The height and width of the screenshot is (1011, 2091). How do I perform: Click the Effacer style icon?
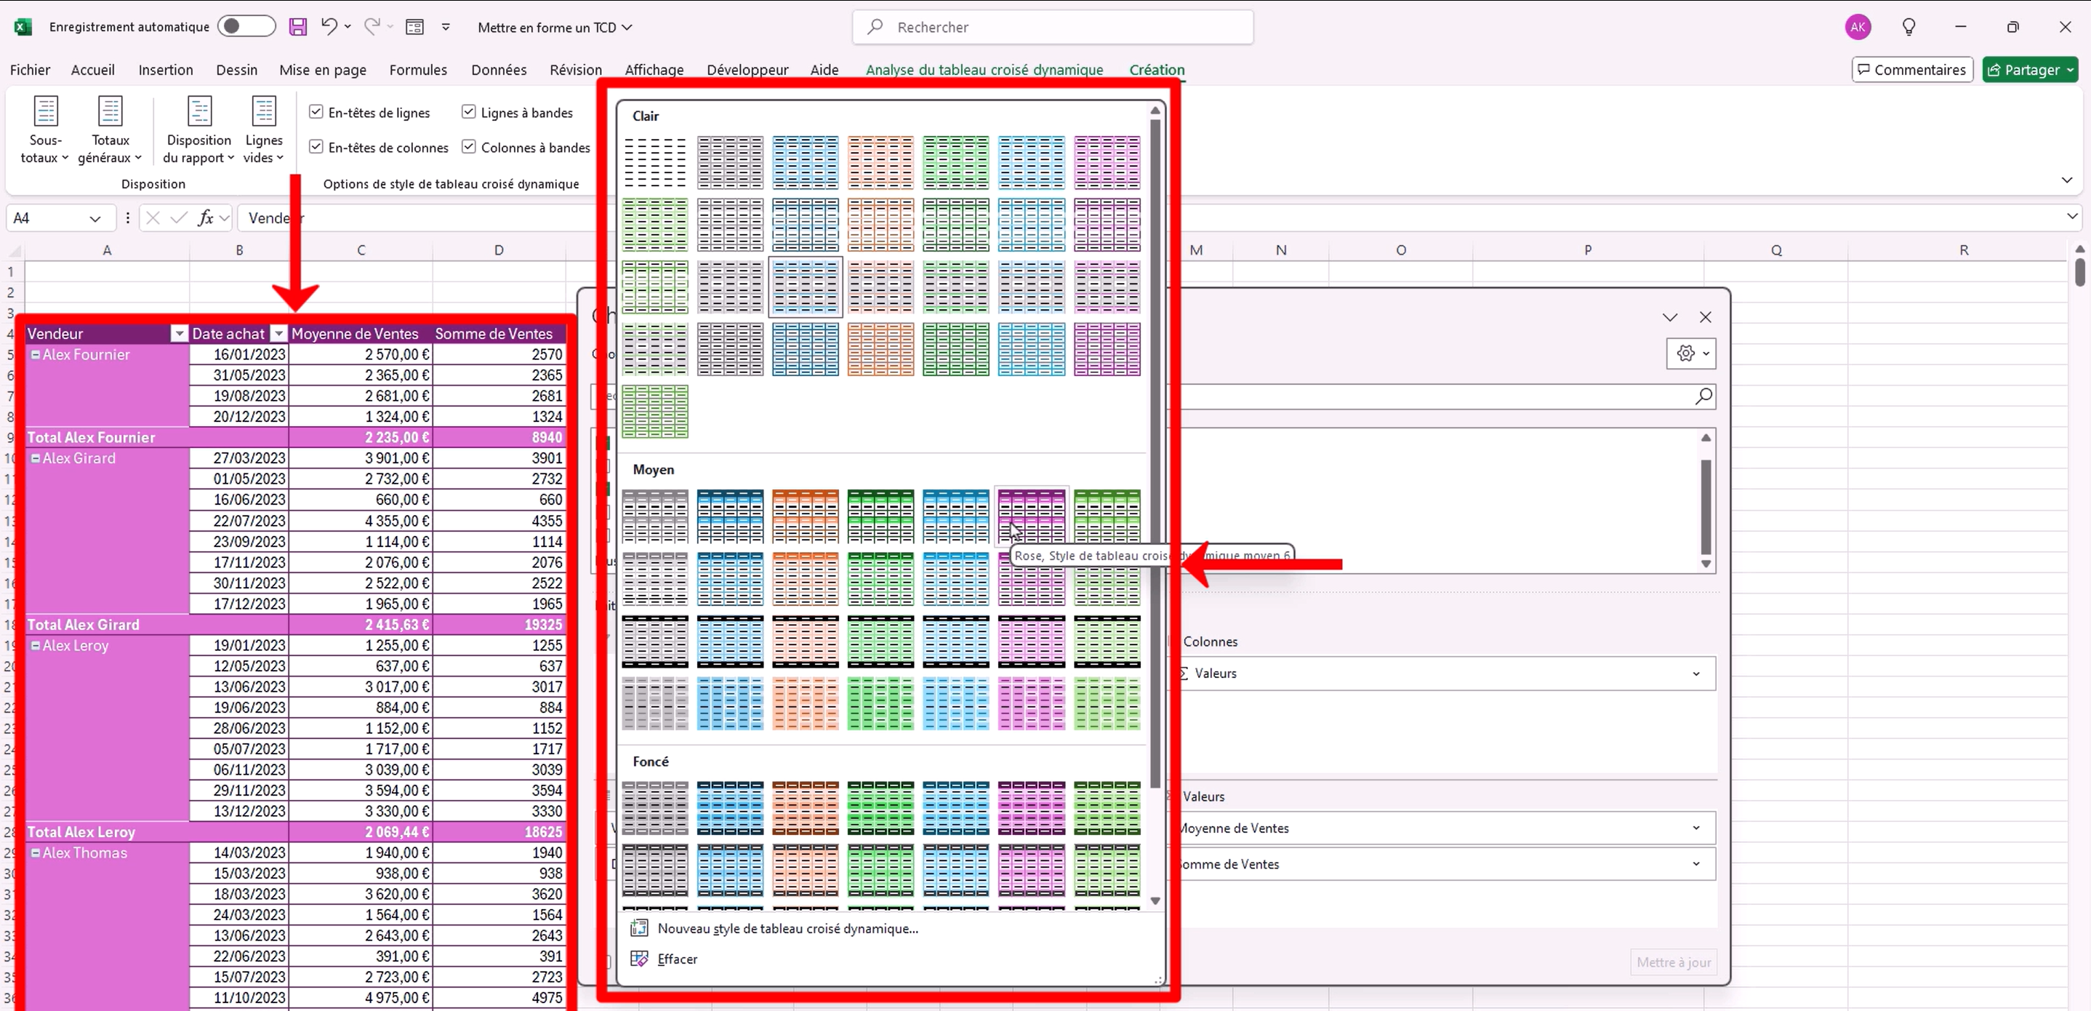pyautogui.click(x=640, y=959)
